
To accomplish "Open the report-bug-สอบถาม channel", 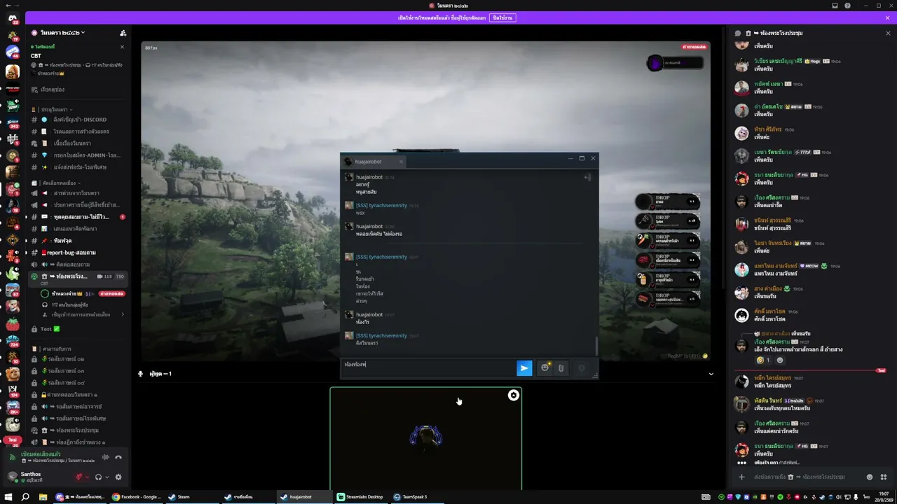I will pos(78,253).
